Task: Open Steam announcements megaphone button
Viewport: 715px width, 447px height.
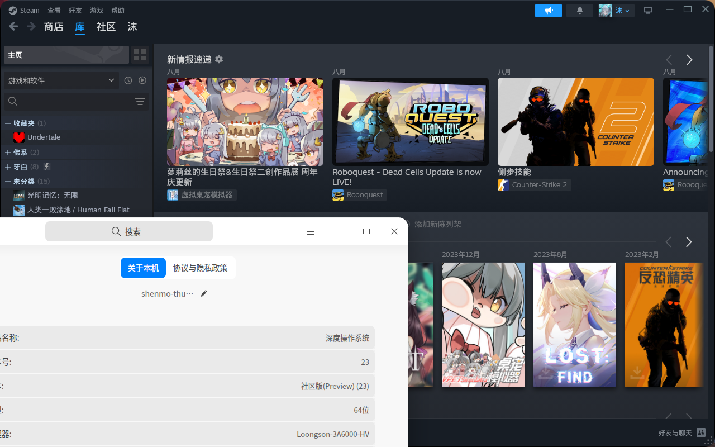Action: pos(549,11)
